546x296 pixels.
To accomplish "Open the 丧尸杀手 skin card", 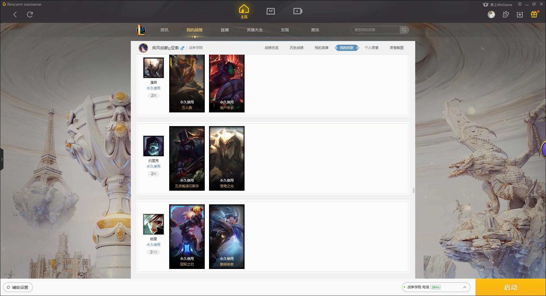I will tap(227, 83).
